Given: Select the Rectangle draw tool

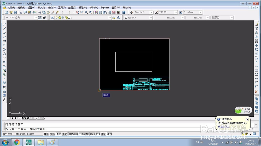Looking at the screenshot, I should pos(4,41).
